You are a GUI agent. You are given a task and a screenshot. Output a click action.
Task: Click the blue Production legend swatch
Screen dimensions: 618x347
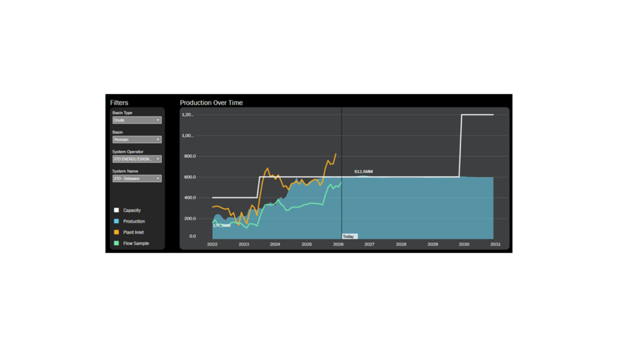[116, 221]
